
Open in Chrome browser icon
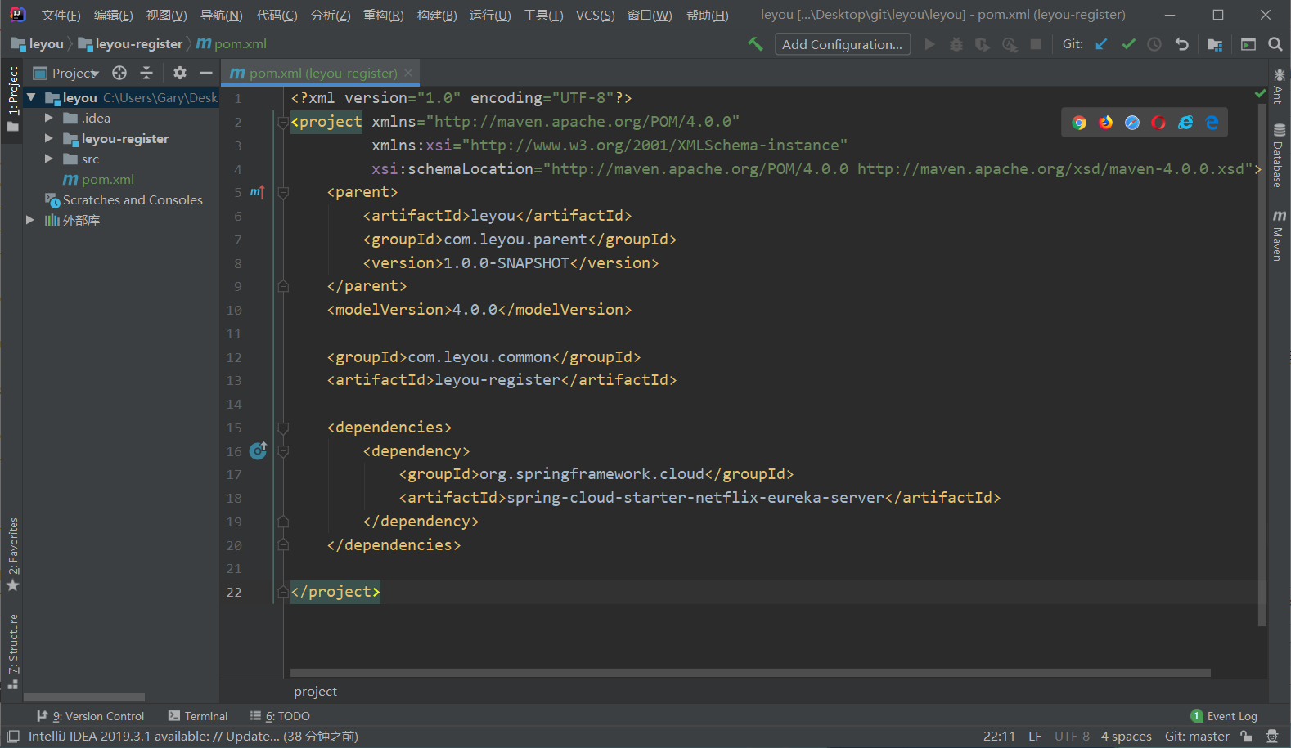coord(1079,123)
